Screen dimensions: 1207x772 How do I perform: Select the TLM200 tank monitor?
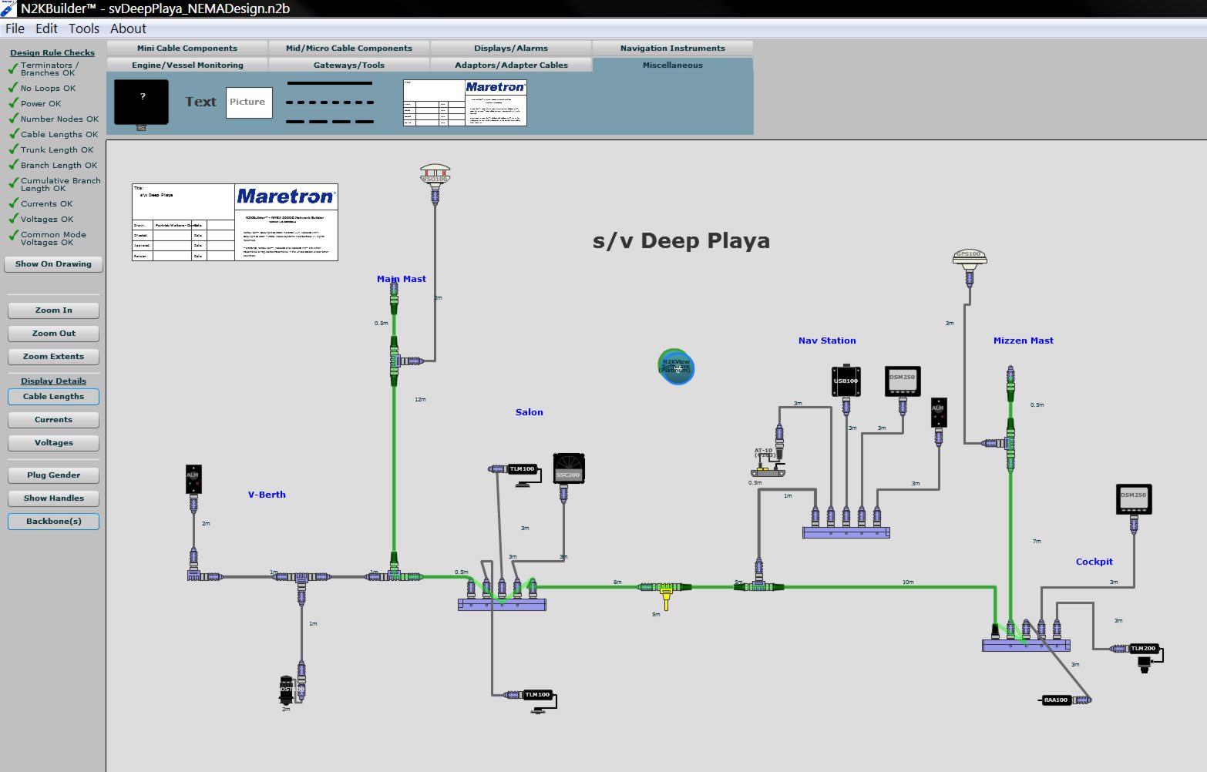[x=1144, y=649]
